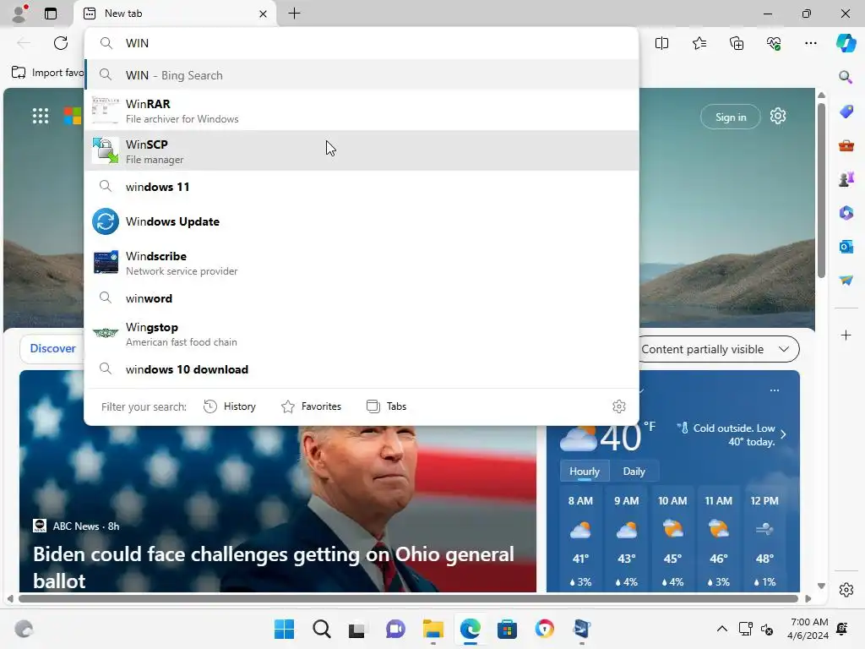This screenshot has width=865, height=649.
Task: Open Microsoft Store from taskbar
Action: click(x=507, y=629)
